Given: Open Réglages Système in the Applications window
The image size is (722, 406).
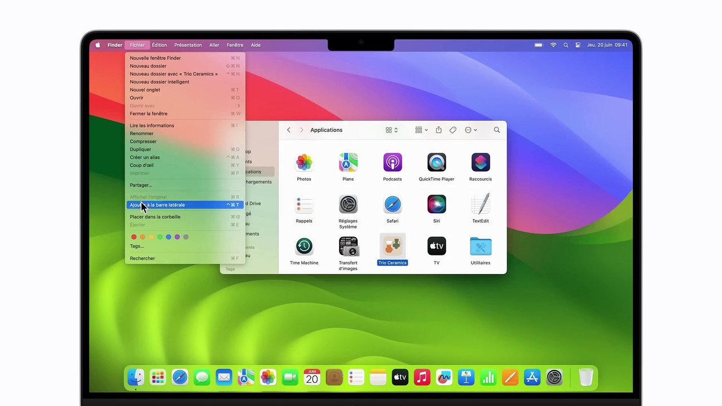Looking at the screenshot, I should coord(348,204).
